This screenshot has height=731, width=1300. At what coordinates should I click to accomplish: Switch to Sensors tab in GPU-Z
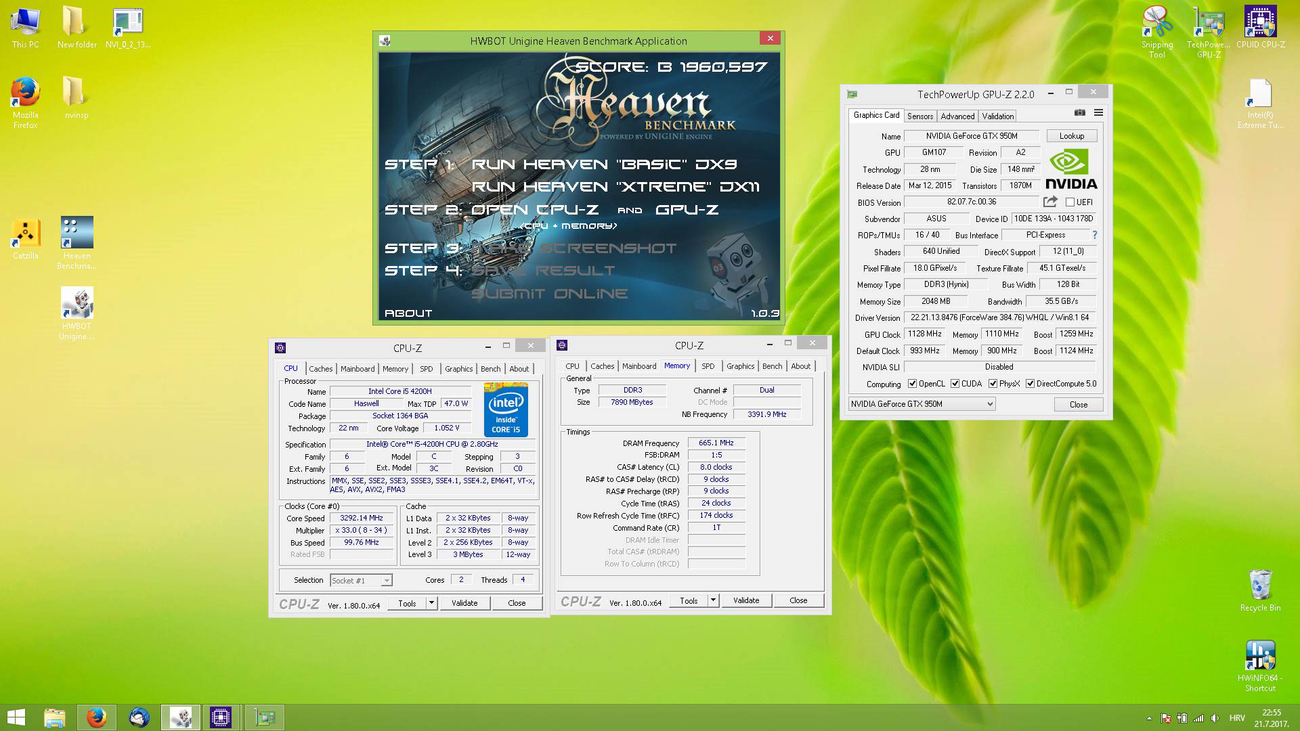click(x=920, y=116)
